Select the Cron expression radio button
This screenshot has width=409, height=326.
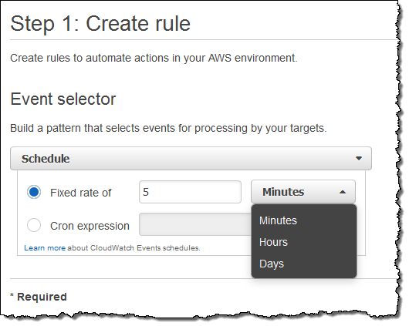(x=34, y=225)
